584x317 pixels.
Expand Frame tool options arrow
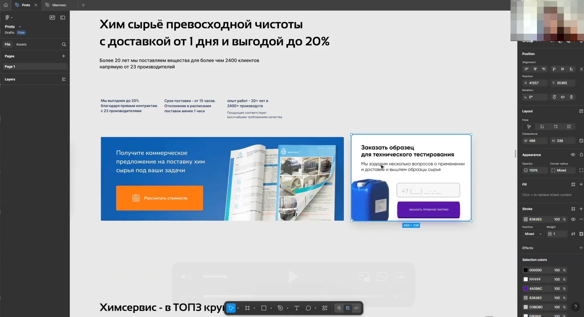(x=254, y=308)
